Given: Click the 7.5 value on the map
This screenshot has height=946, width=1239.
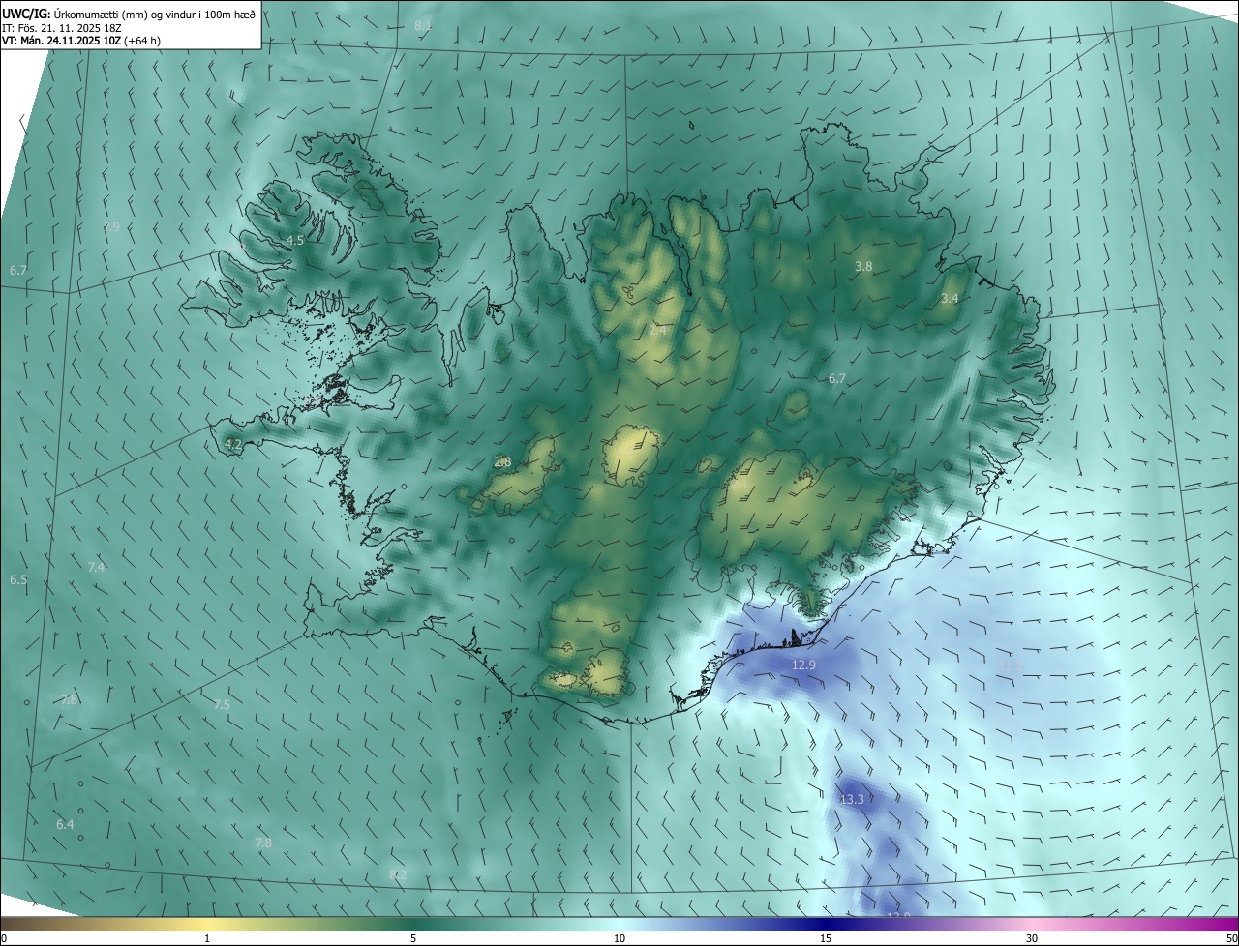Looking at the screenshot, I should [x=222, y=705].
